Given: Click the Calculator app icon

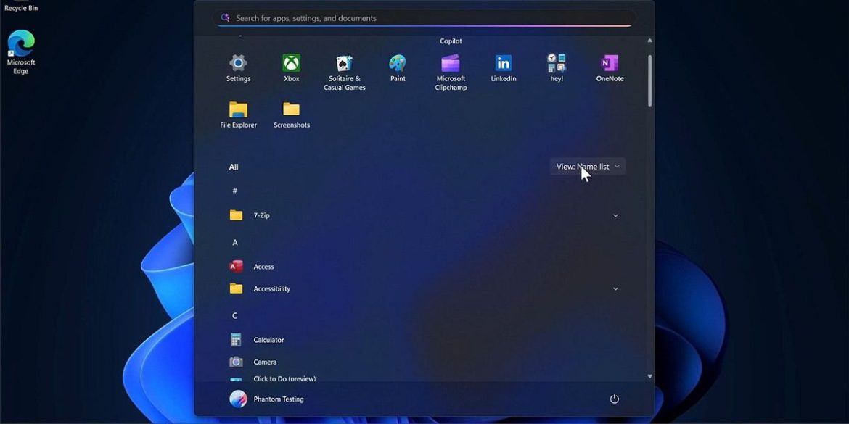Looking at the screenshot, I should point(236,340).
